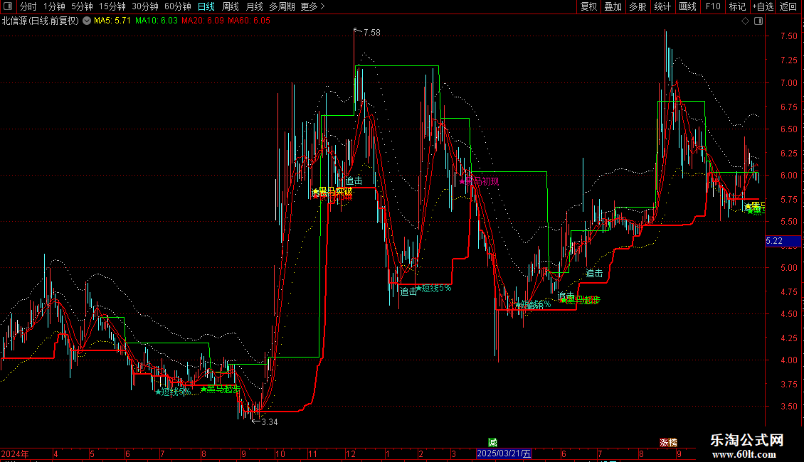Image resolution: width=804 pixels, height=462 pixels.
Task: Open the 多周期 multi-period view
Action: tap(282, 6)
